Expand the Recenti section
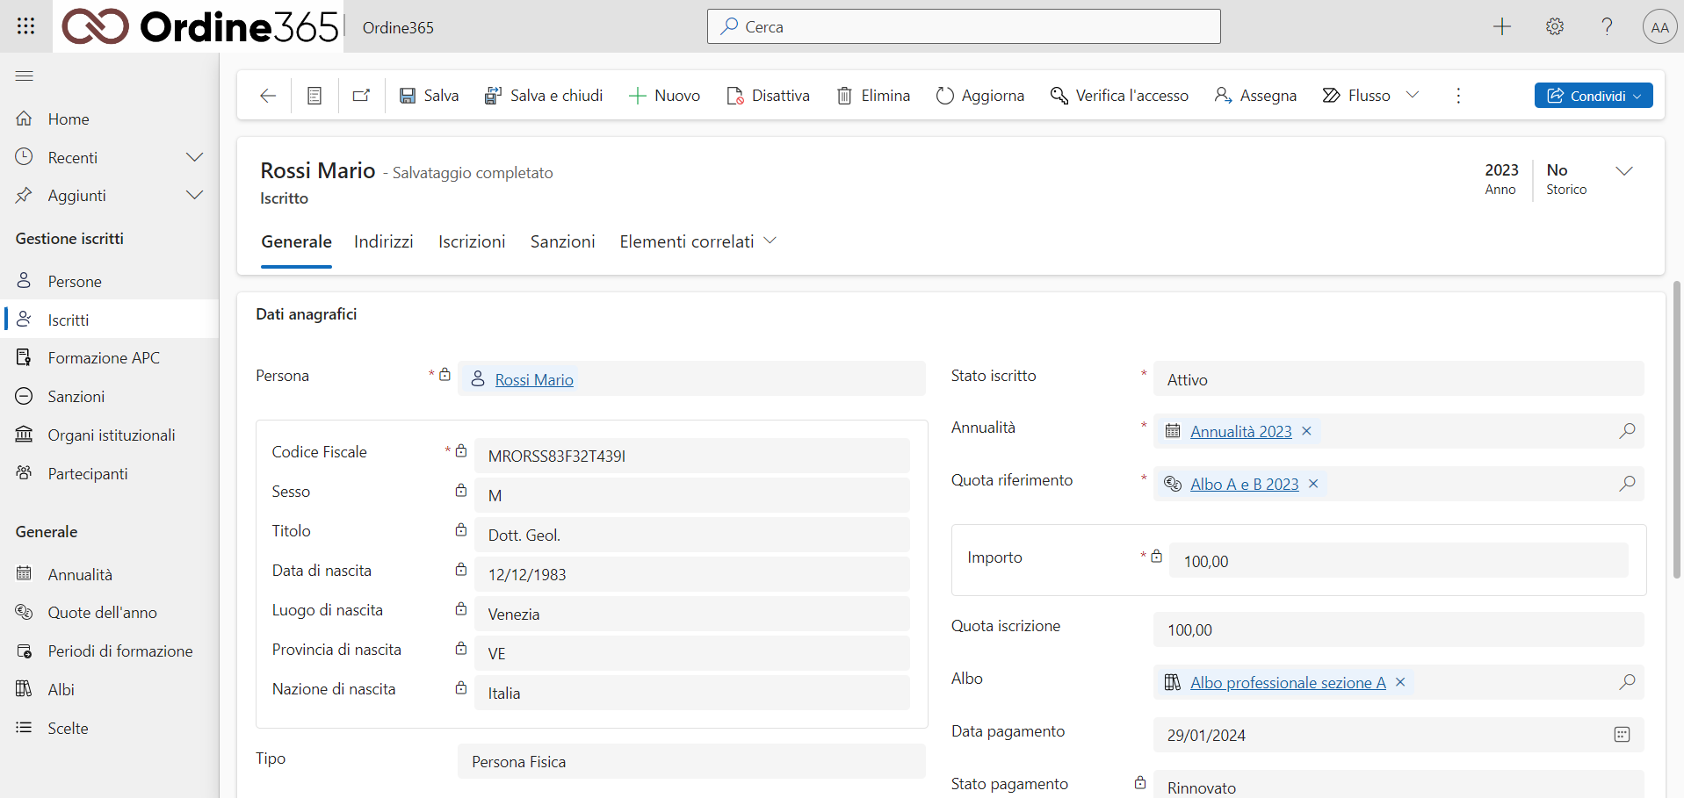The height and width of the screenshot is (798, 1684). tap(194, 157)
